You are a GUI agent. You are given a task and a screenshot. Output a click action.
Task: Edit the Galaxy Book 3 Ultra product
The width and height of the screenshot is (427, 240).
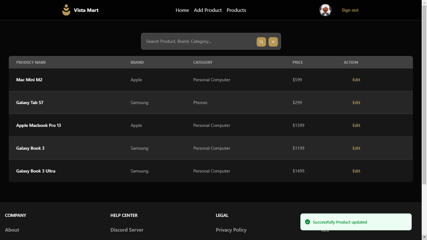tap(356, 171)
